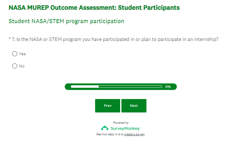
Task: Select the No radio button
Action: (x=14, y=66)
